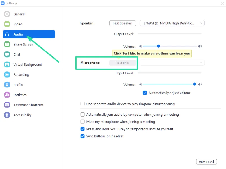Viewport: 226px width, 169px height.
Task: Open the Share Screen icon
Action: pos(7,44)
